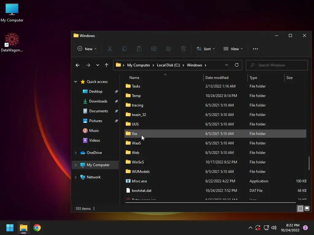Select Videos in the sidebar
The width and height of the screenshot is (314, 235).
pyautogui.click(x=94, y=140)
